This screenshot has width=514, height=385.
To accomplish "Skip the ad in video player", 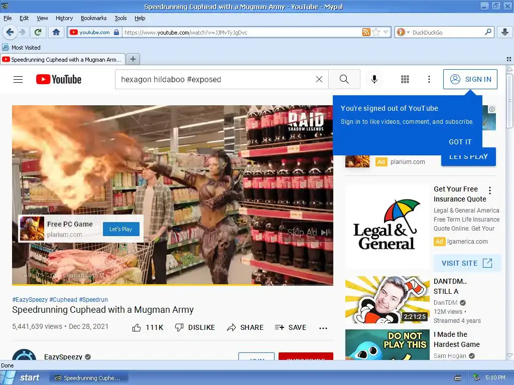I will [307, 233].
